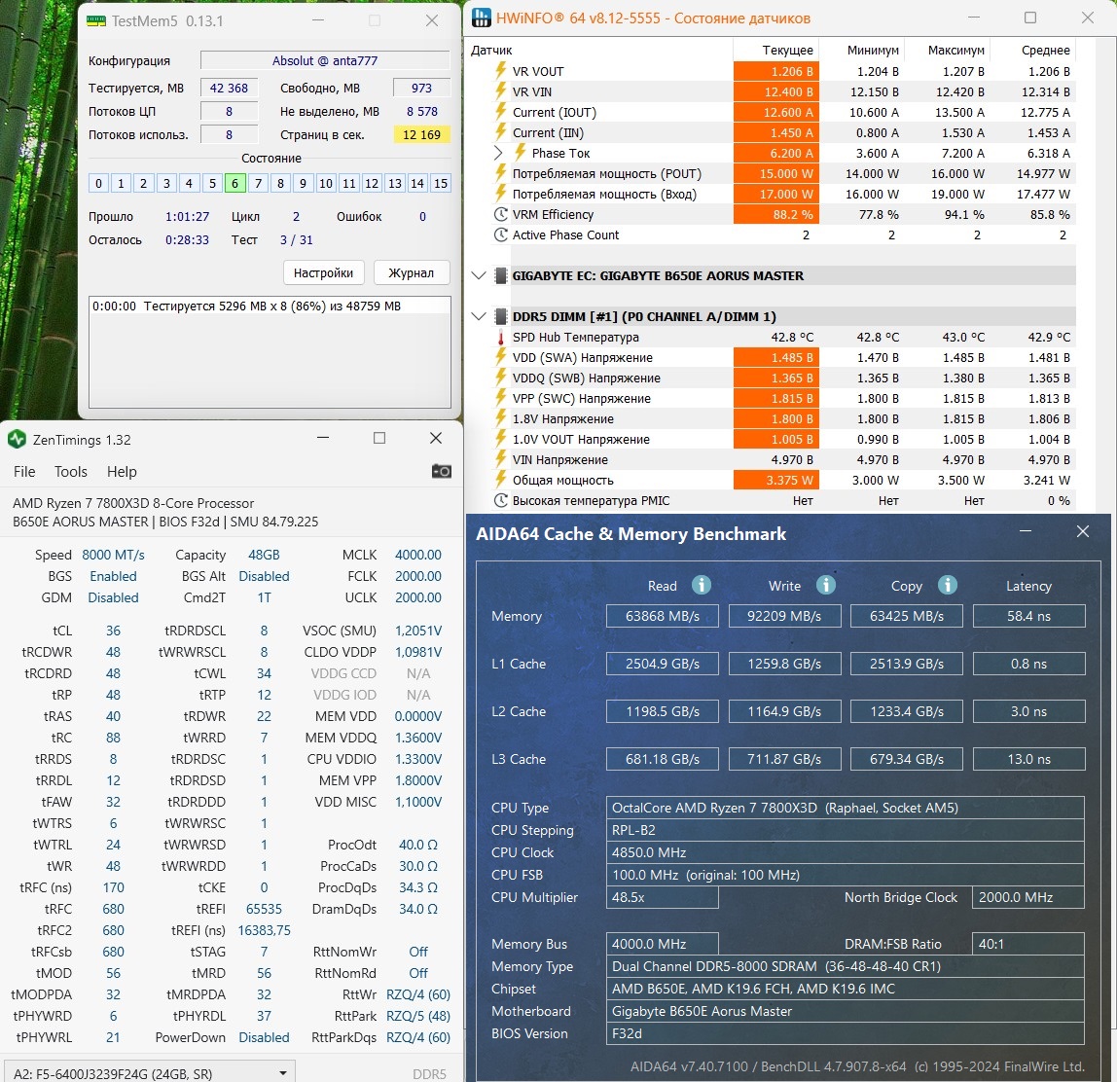This screenshot has height=1082, width=1117.
Task: Click the HWiNFO title bar app icon
Action: (482, 18)
